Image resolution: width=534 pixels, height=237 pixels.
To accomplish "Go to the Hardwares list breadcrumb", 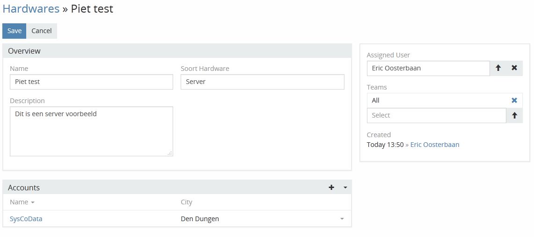I will pos(31,8).
